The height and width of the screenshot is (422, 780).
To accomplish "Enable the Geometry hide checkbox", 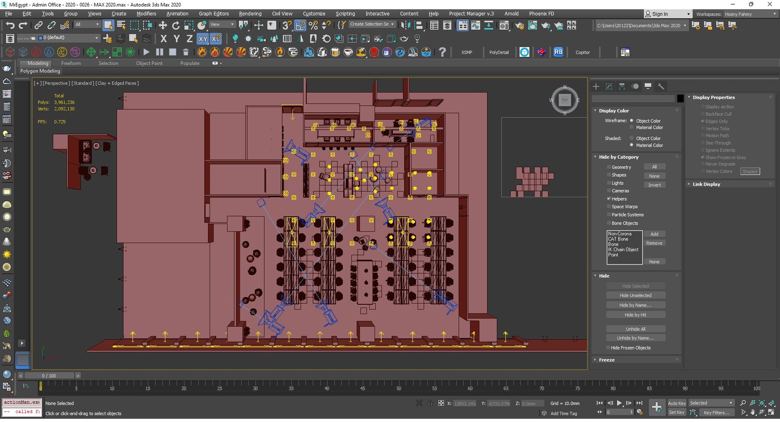I will (609, 167).
